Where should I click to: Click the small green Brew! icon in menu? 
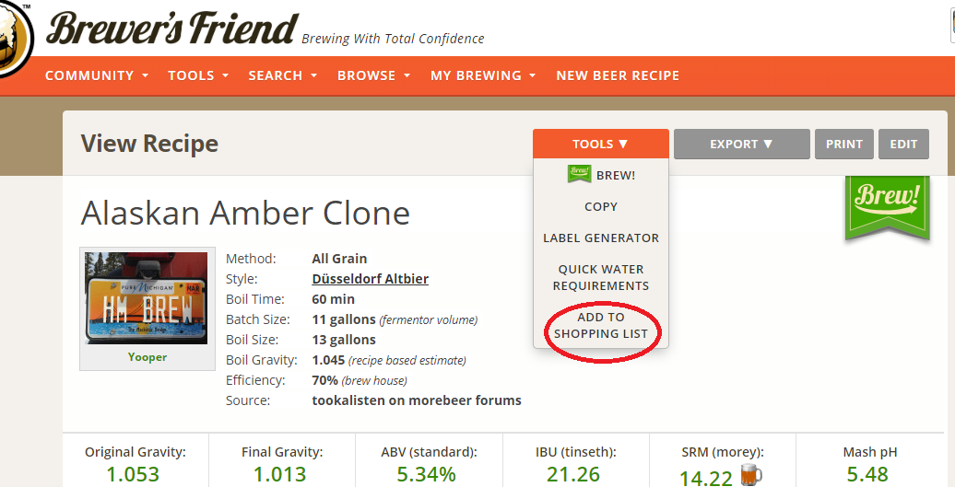click(x=579, y=173)
